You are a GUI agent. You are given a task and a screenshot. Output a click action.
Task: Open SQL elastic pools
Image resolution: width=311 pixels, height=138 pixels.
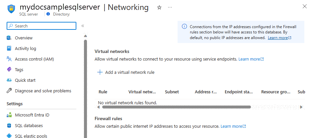(x=31, y=136)
